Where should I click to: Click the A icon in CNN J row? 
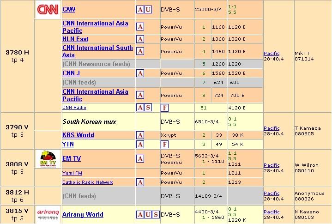[140, 73]
